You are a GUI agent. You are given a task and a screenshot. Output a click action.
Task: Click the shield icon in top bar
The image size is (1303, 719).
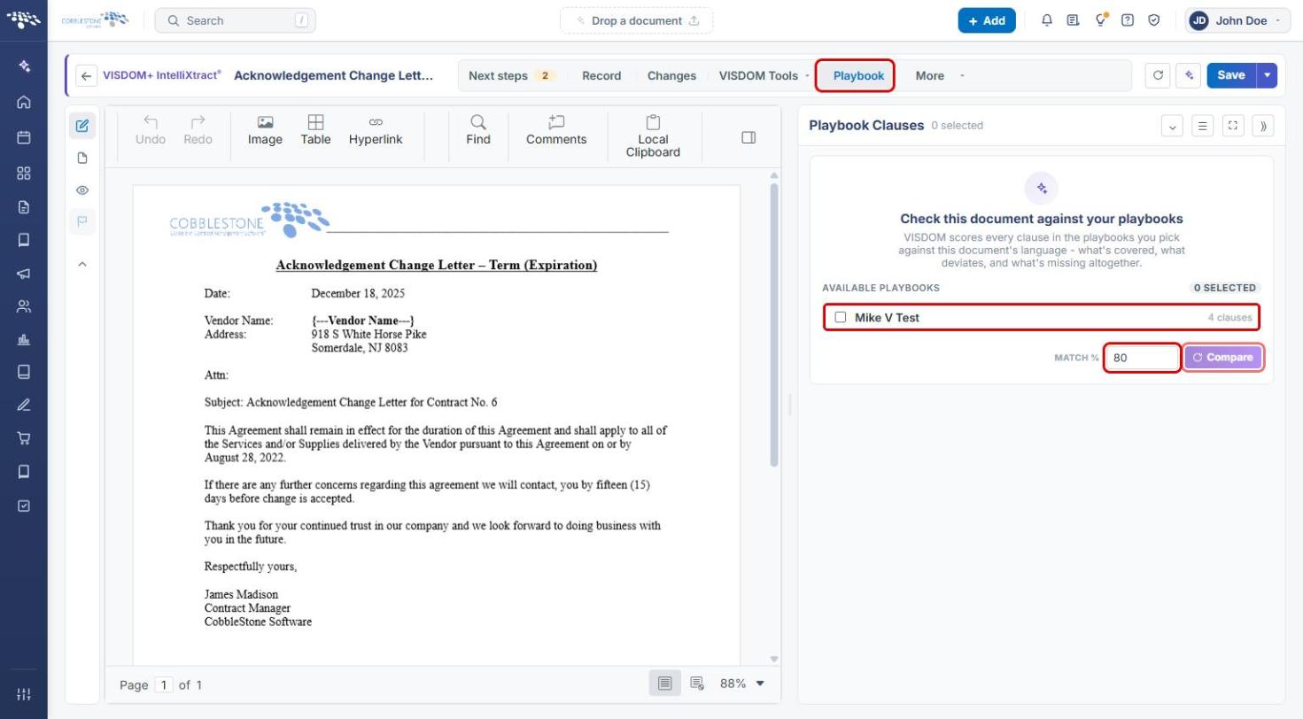pyautogui.click(x=1154, y=20)
